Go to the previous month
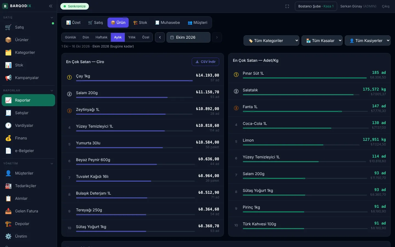Viewport: 395px width, 247px height. (160, 37)
